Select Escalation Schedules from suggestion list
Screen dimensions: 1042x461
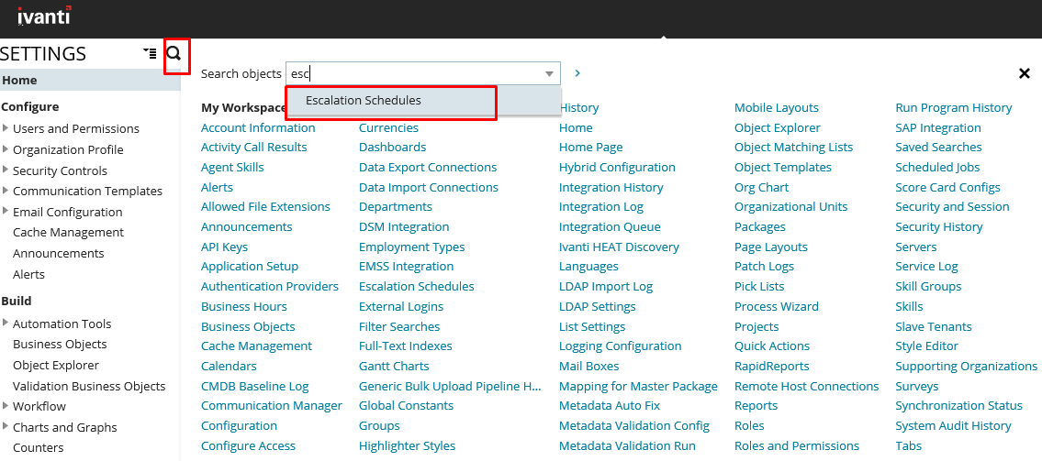click(364, 101)
